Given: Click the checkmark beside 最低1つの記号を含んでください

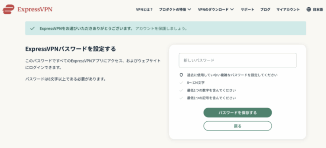Looking at the screenshot, I should pyautogui.click(x=181, y=98).
